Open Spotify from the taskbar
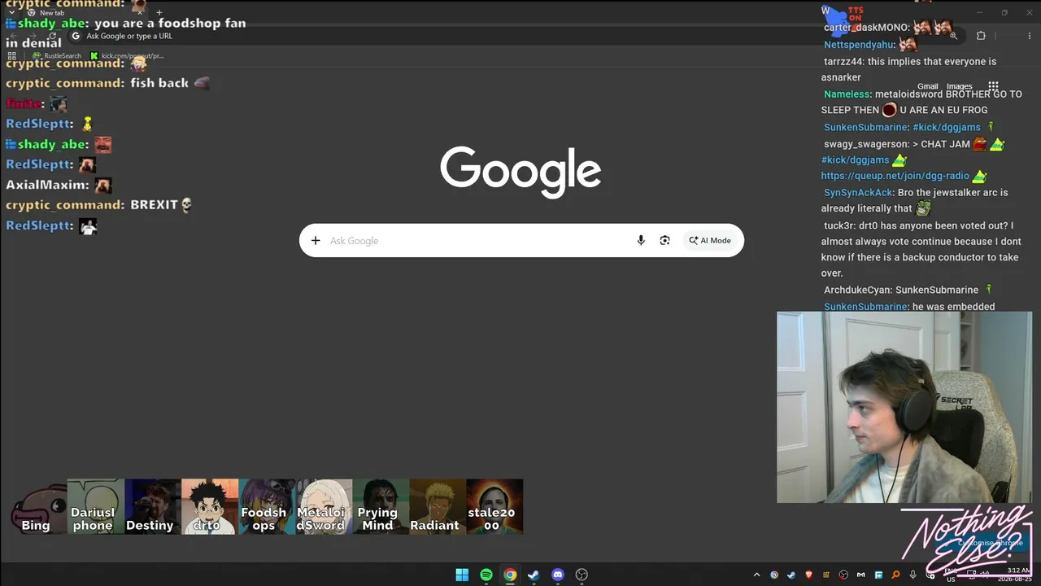Viewport: 1041px width, 586px height. [486, 575]
